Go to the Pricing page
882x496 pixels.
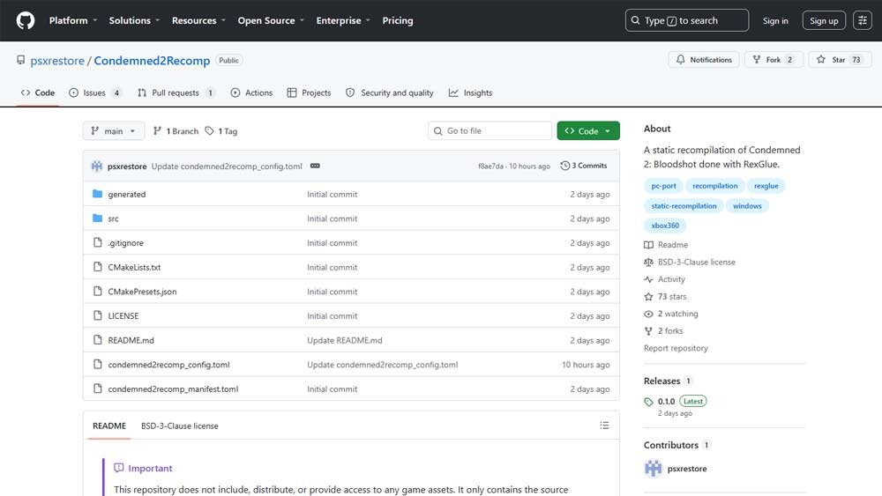[x=398, y=21]
